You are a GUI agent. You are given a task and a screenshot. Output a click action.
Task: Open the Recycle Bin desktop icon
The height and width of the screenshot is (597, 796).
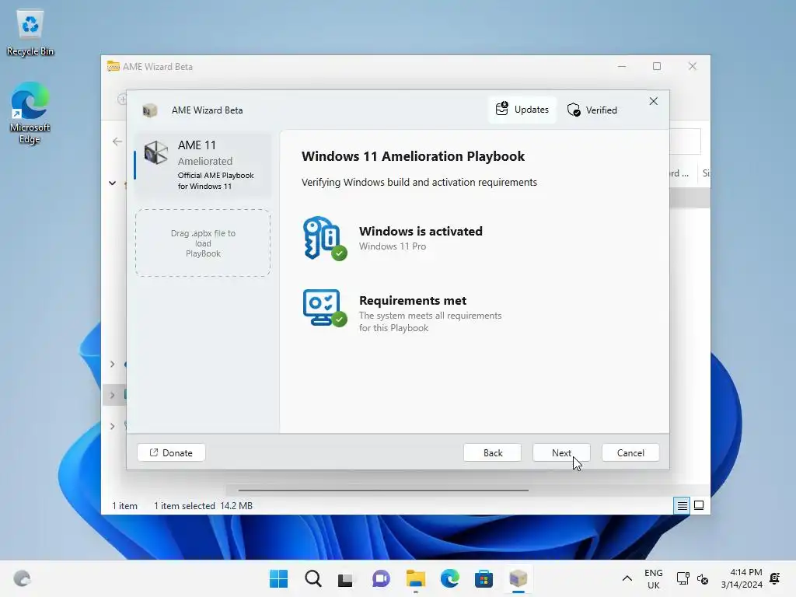pyautogui.click(x=30, y=33)
